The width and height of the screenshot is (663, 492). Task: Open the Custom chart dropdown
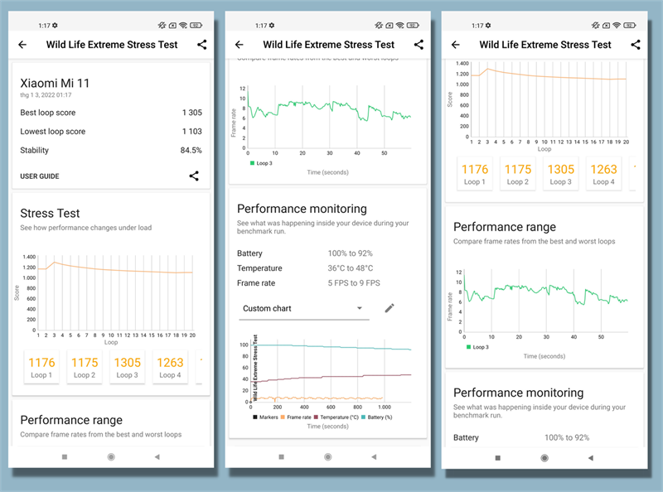(x=304, y=309)
